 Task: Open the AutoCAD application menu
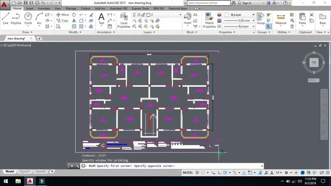4,4
